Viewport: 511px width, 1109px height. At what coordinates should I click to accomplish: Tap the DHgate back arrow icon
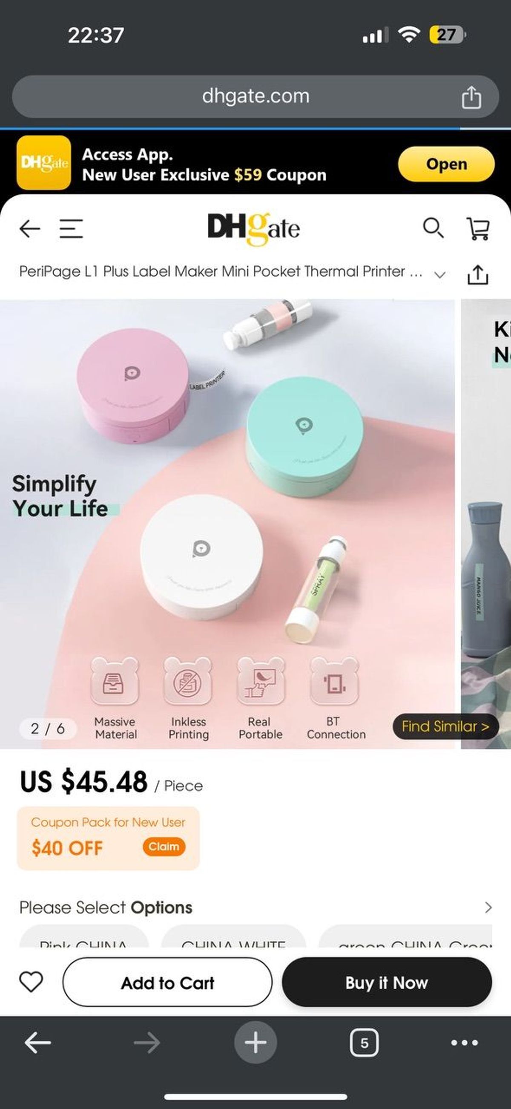click(x=30, y=229)
